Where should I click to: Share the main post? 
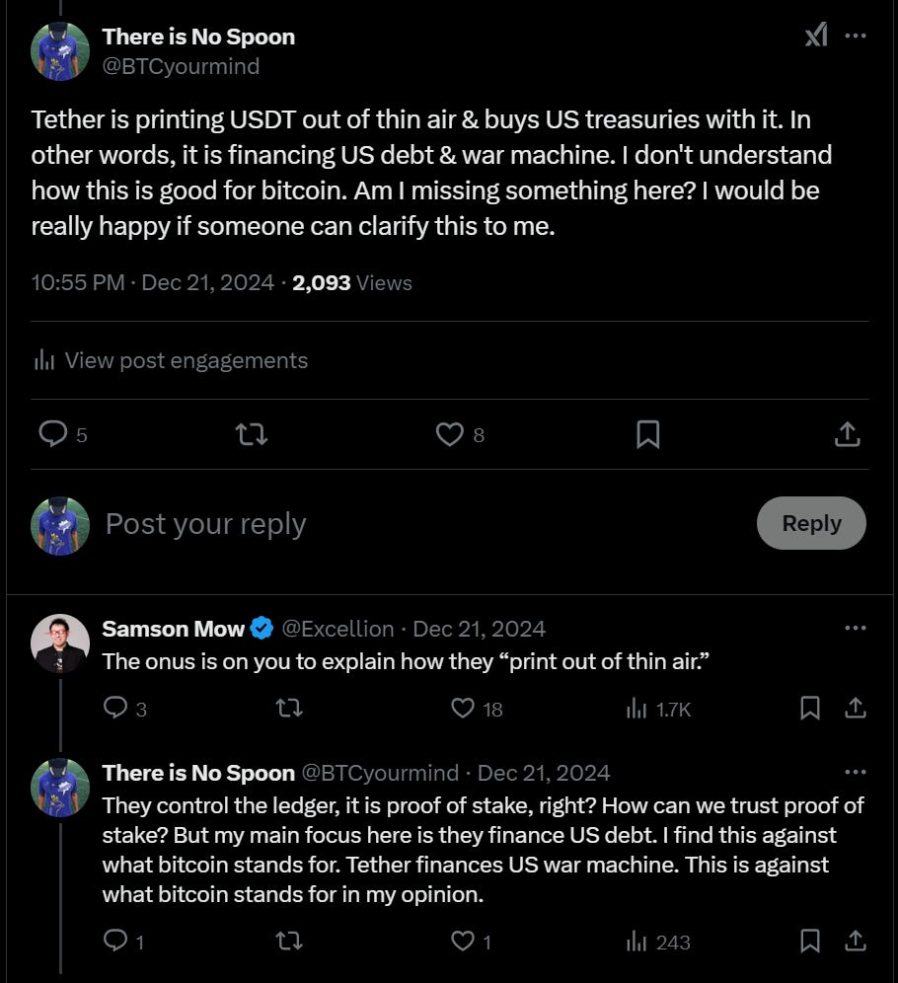[x=847, y=434]
